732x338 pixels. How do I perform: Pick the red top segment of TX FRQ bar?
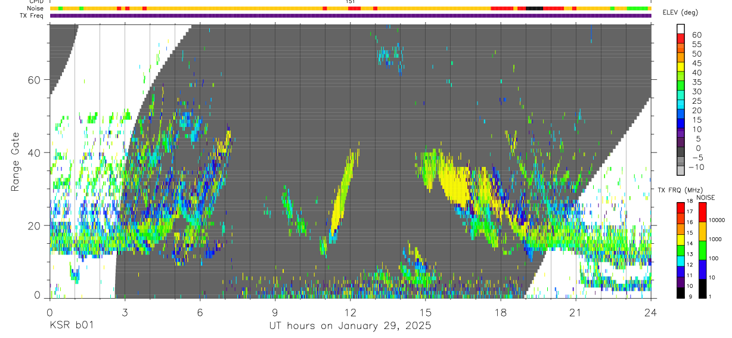pos(680,206)
